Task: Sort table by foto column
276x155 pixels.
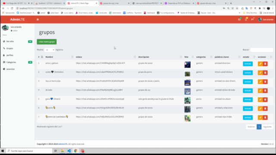Action: click(x=189, y=57)
